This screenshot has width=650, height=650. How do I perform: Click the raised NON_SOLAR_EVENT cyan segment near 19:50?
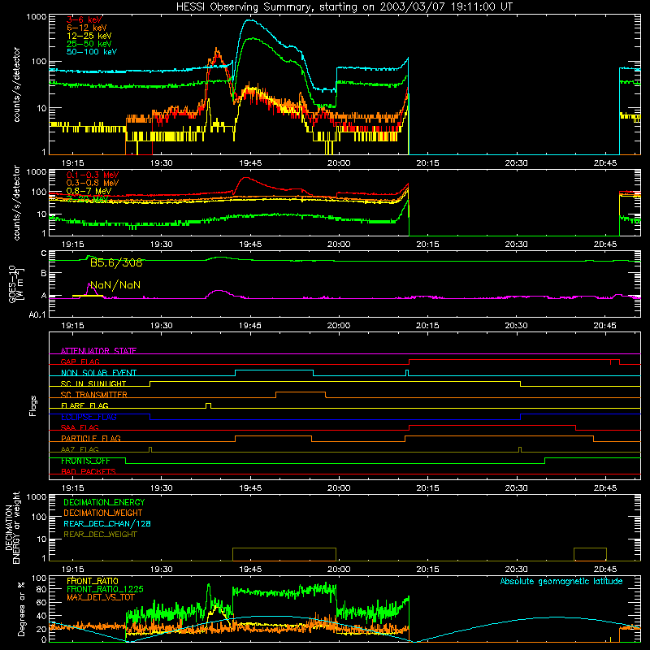[274, 370]
